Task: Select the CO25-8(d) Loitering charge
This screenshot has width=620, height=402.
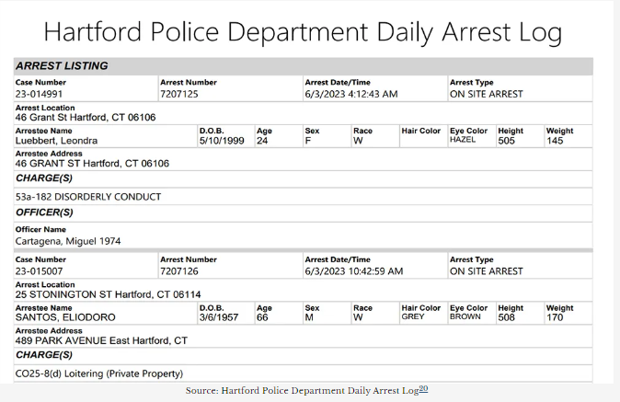Action: [99, 373]
